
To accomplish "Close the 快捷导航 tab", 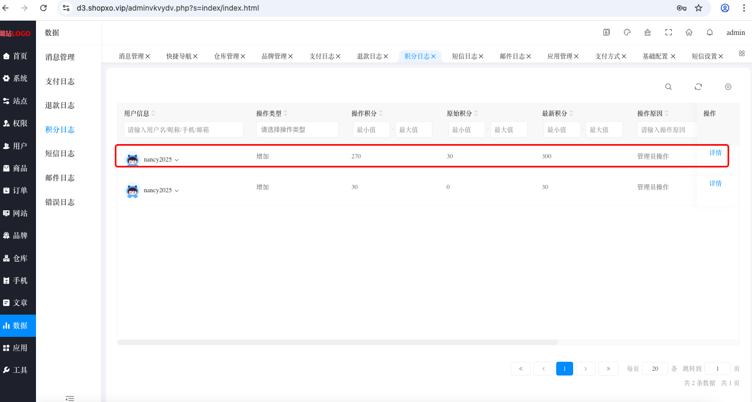I will [195, 56].
